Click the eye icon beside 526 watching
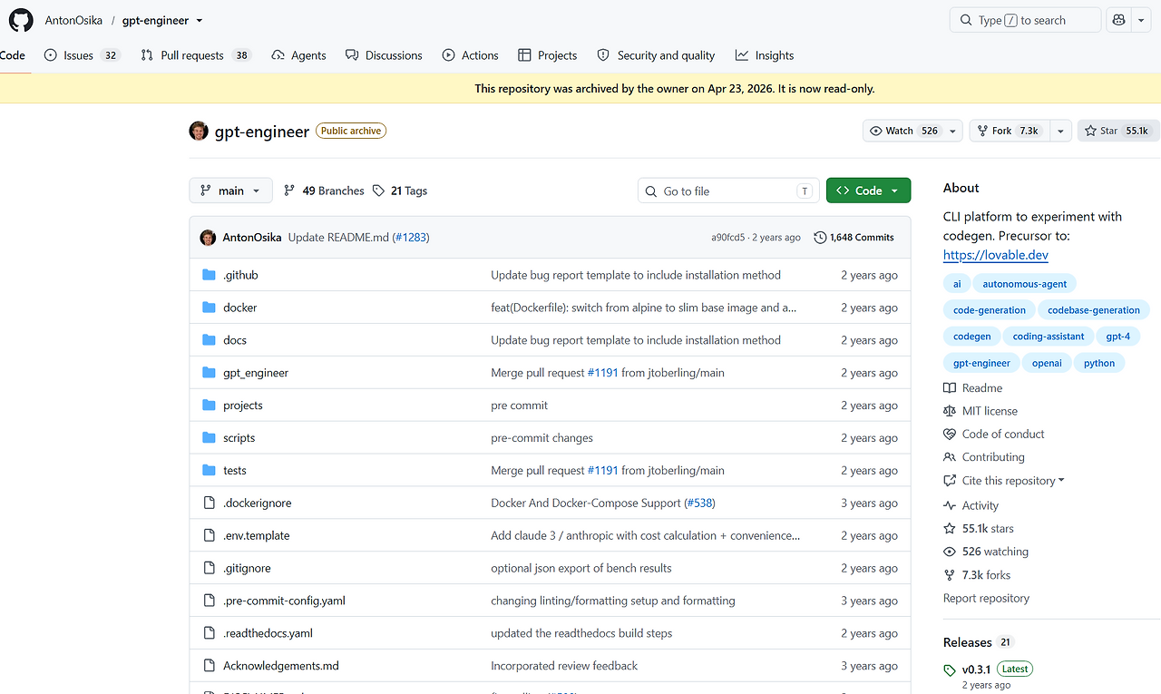 950,552
